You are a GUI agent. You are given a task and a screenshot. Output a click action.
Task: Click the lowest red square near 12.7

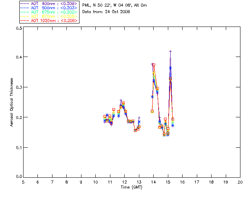coord(135,130)
